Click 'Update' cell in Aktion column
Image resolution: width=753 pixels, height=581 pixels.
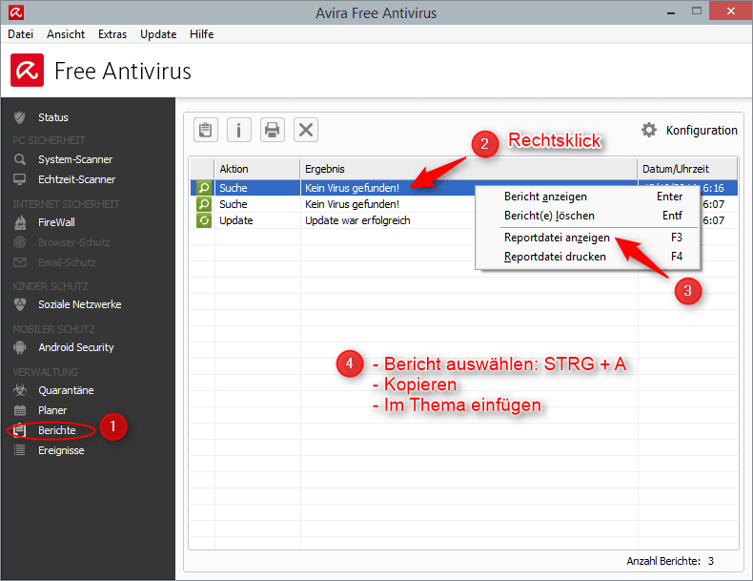coord(235,220)
